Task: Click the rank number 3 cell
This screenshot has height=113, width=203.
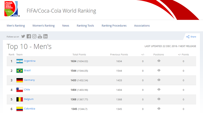Action: tap(11, 80)
